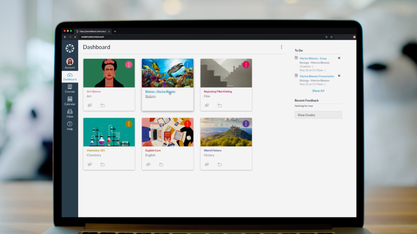
Task: Open the Marine Biomes - Essay link
Action: tap(314, 58)
